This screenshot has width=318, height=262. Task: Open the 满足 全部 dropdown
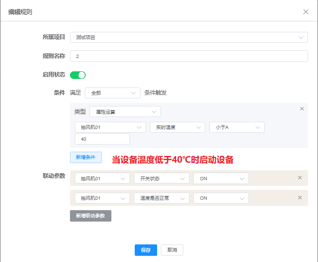(112, 93)
